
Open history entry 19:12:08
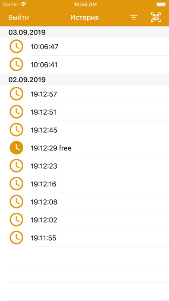[84, 202]
